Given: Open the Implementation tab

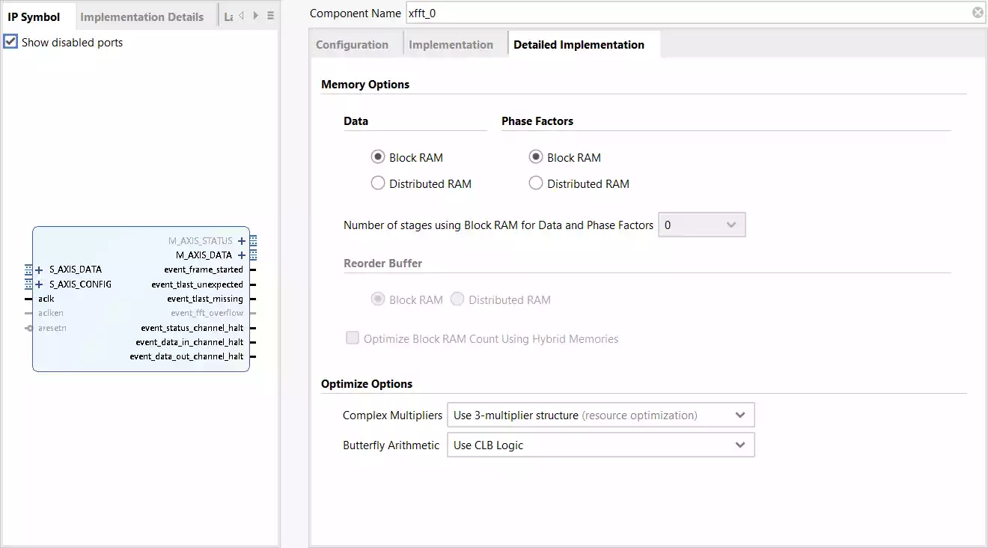Looking at the screenshot, I should coord(451,45).
